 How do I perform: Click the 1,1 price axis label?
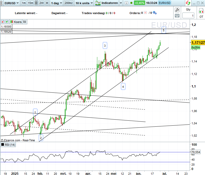194,86
